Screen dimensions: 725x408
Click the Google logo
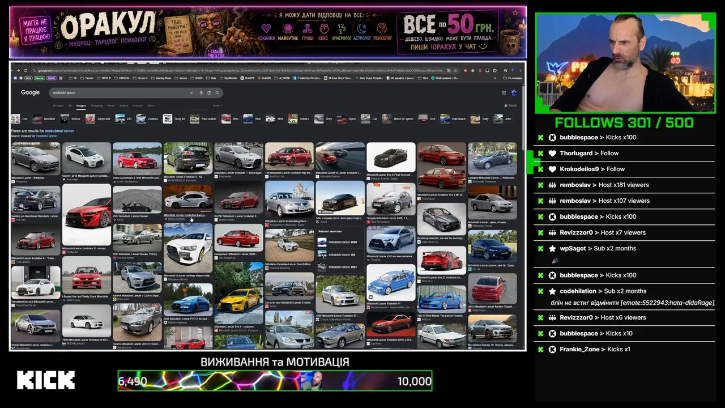coord(31,92)
